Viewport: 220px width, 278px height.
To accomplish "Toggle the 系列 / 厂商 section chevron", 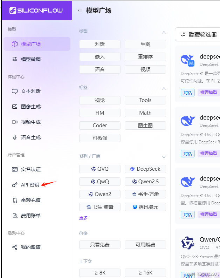I will 164,157.
